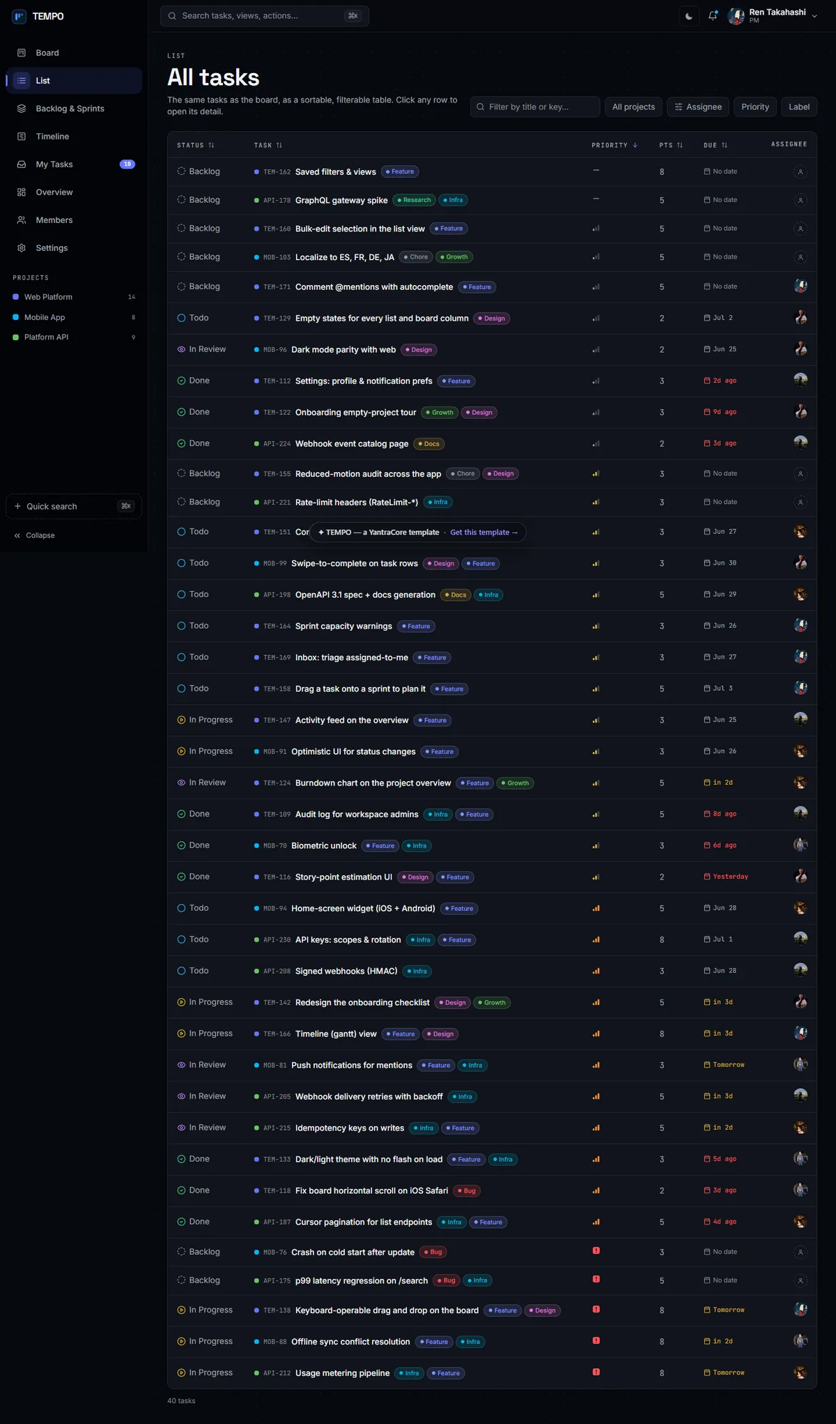Screen dimensions: 836x1424
Task: Click the Settings gear icon in sidebar
Action: click(x=22, y=248)
